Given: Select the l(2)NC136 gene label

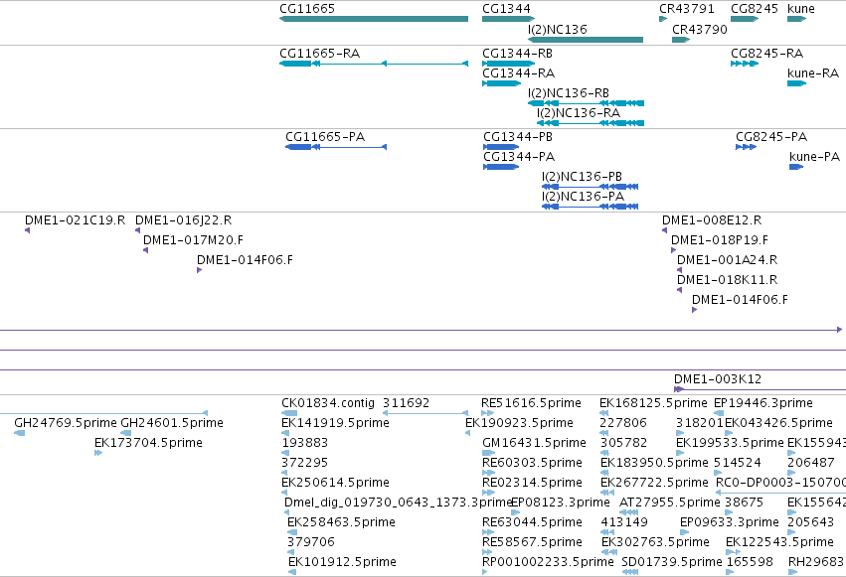Looking at the screenshot, I should (558, 30).
